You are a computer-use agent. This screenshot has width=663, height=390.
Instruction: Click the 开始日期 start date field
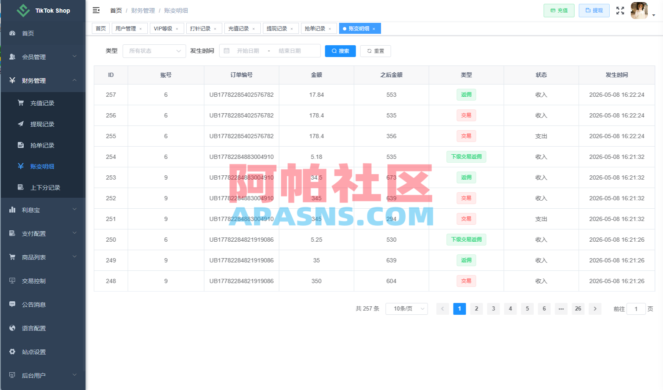(x=248, y=51)
